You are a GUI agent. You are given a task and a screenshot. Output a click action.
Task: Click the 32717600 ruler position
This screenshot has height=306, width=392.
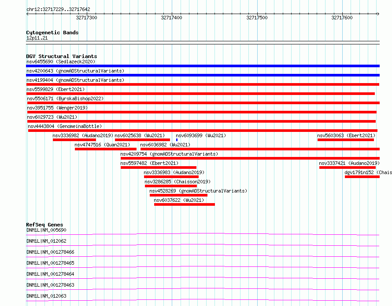(x=342, y=18)
